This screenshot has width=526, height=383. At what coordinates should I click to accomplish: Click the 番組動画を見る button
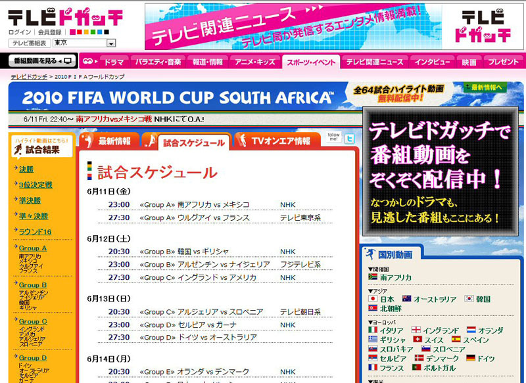click(42, 61)
